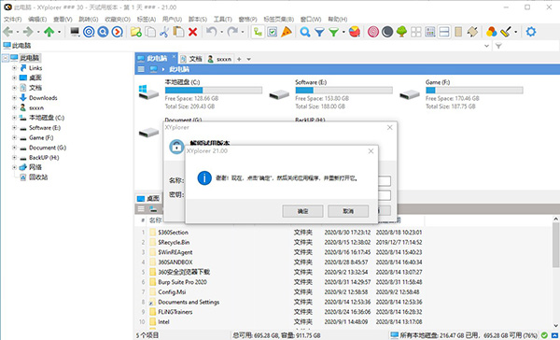Open the 帮助(H) menu

coord(338,19)
